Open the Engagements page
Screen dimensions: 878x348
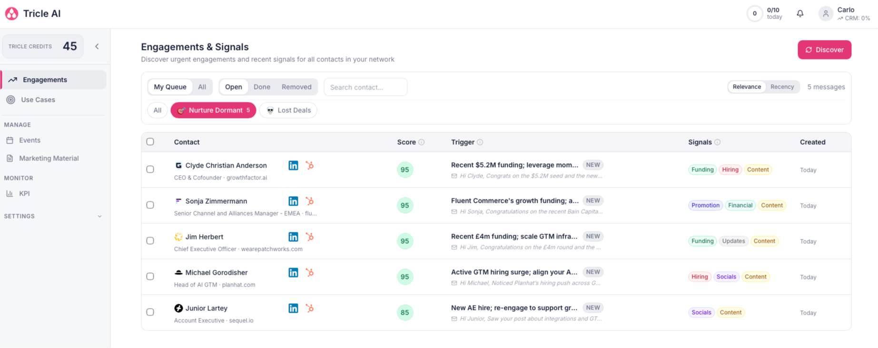(54, 80)
